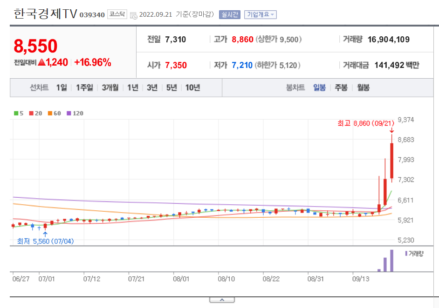Click the 최고 8,860 (09/21) label
Image resolution: width=439 pixels, height=308 pixels.
[x=366, y=123]
